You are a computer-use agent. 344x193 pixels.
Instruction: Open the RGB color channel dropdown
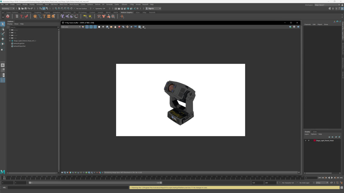click(x=71, y=27)
